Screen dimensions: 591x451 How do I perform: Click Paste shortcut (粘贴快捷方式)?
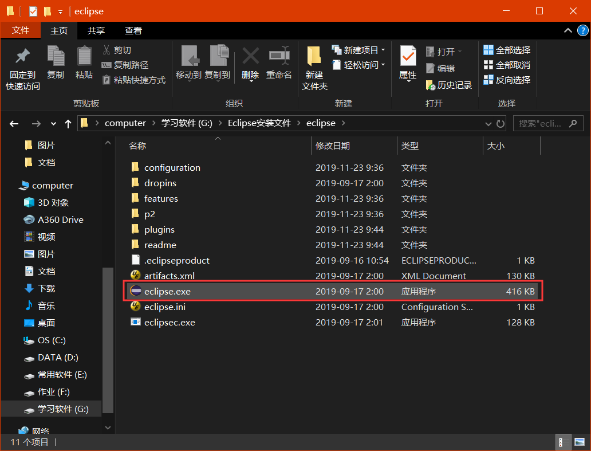pyautogui.click(x=134, y=80)
